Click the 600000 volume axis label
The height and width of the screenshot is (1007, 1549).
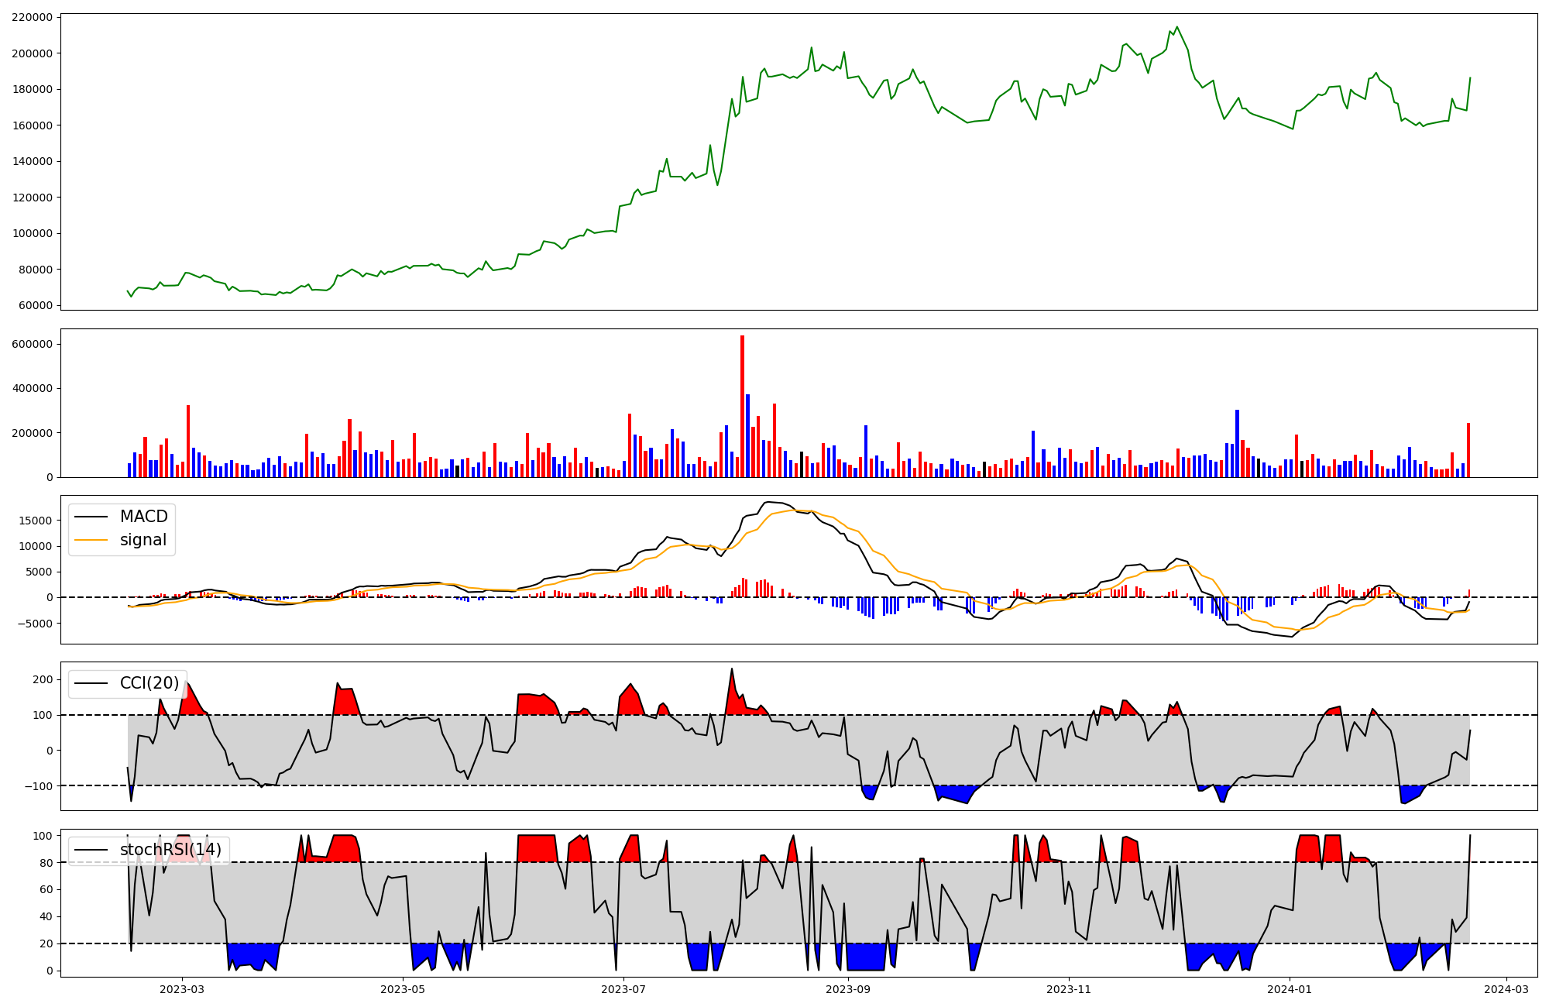tap(33, 344)
